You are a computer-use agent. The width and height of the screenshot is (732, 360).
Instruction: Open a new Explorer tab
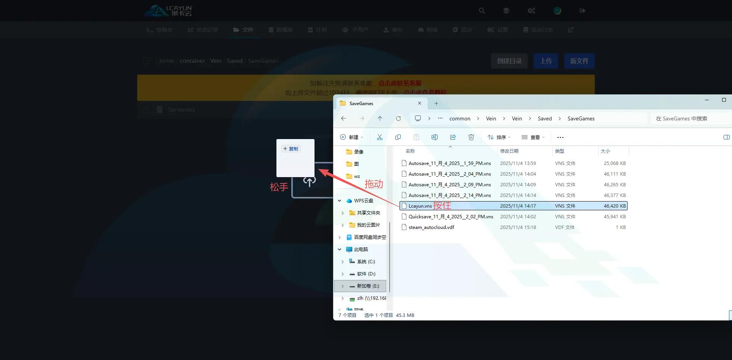[x=436, y=103]
